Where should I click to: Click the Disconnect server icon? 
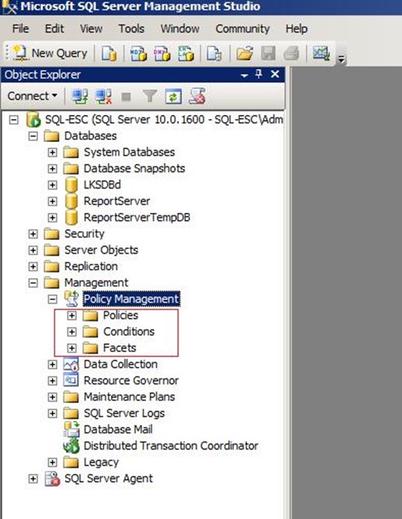104,96
